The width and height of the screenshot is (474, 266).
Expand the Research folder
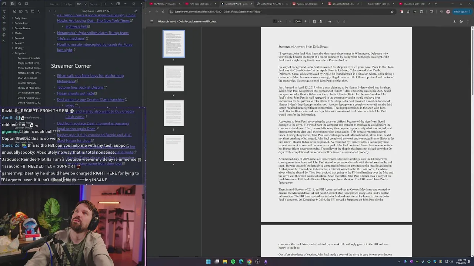19,43
